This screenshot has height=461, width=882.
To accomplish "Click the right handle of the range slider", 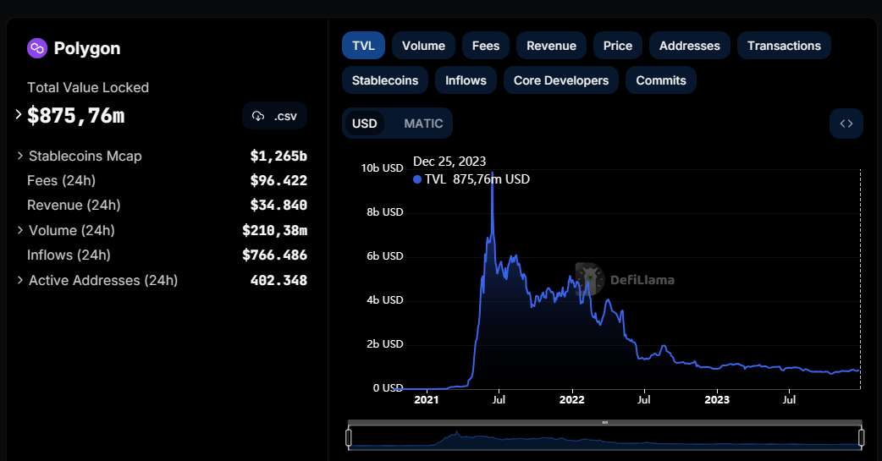I will pos(861,437).
